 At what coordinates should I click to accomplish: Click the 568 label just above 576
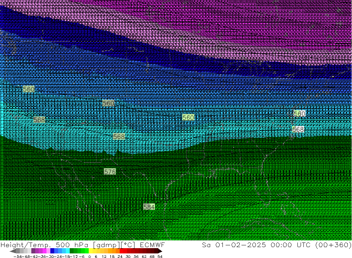[119, 137]
